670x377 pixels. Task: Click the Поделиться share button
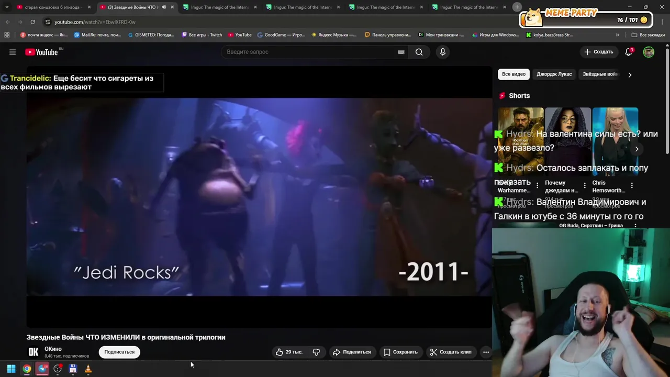352,352
